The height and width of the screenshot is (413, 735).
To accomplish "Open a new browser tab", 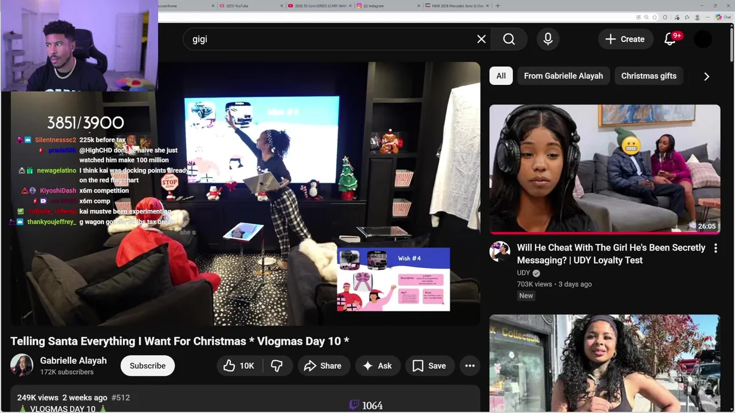I will (x=498, y=6).
